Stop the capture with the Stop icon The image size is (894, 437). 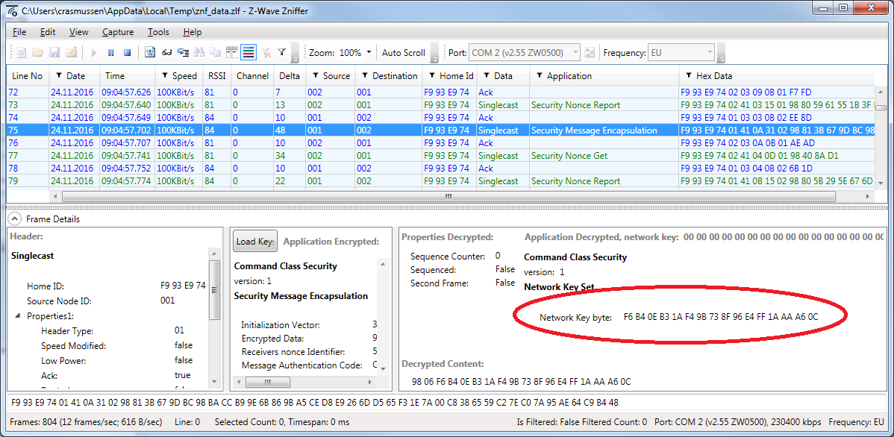pyautogui.click(x=128, y=51)
